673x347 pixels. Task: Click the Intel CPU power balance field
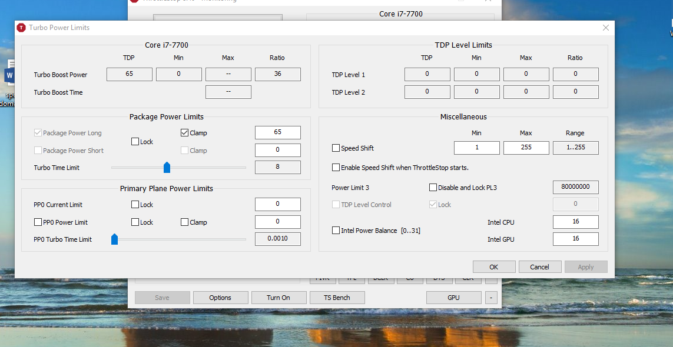point(576,222)
